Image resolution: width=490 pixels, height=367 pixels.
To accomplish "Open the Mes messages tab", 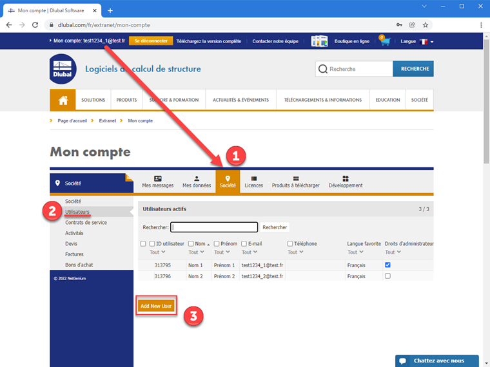I will (x=157, y=182).
